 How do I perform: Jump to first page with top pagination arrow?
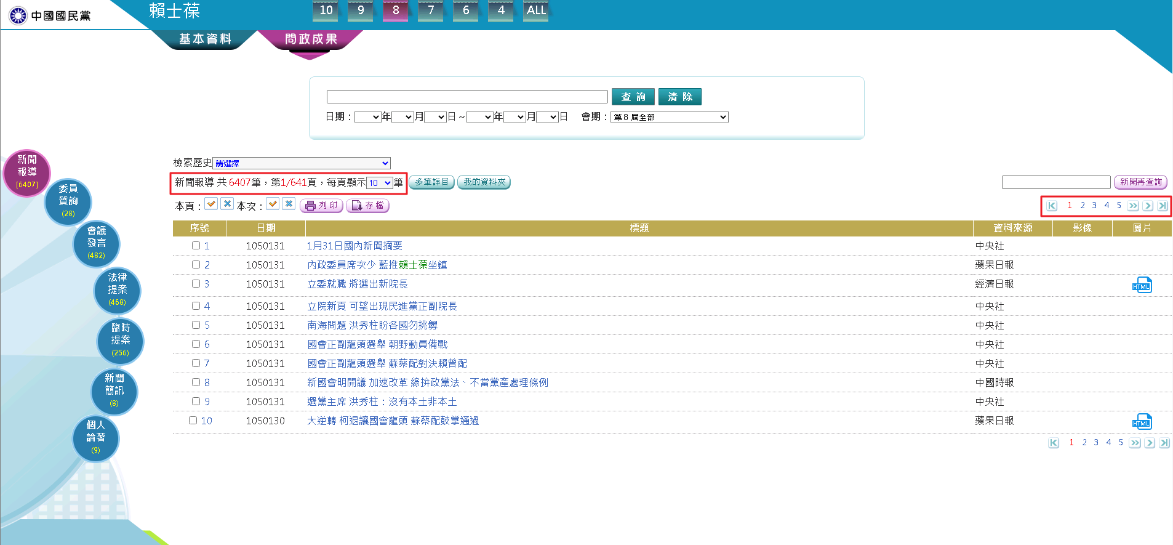click(1052, 206)
